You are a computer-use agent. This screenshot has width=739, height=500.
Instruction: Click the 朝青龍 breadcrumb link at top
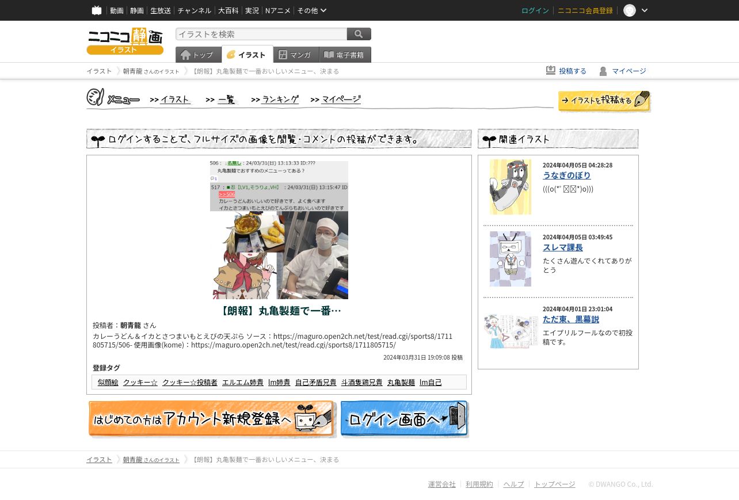151,71
